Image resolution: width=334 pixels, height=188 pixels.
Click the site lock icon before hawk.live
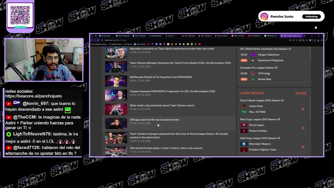[x=102, y=40]
